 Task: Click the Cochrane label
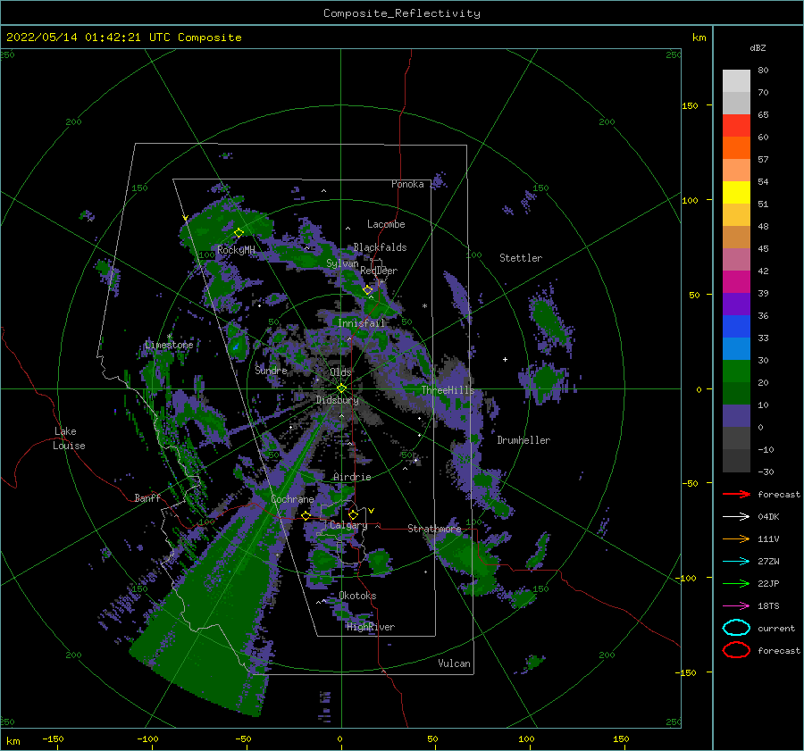292,499
